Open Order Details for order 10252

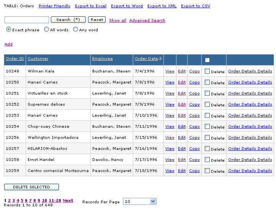[250, 104]
